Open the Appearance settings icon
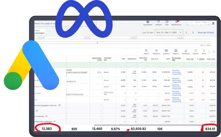Screen dimensions: 221x137 click(148, 22)
